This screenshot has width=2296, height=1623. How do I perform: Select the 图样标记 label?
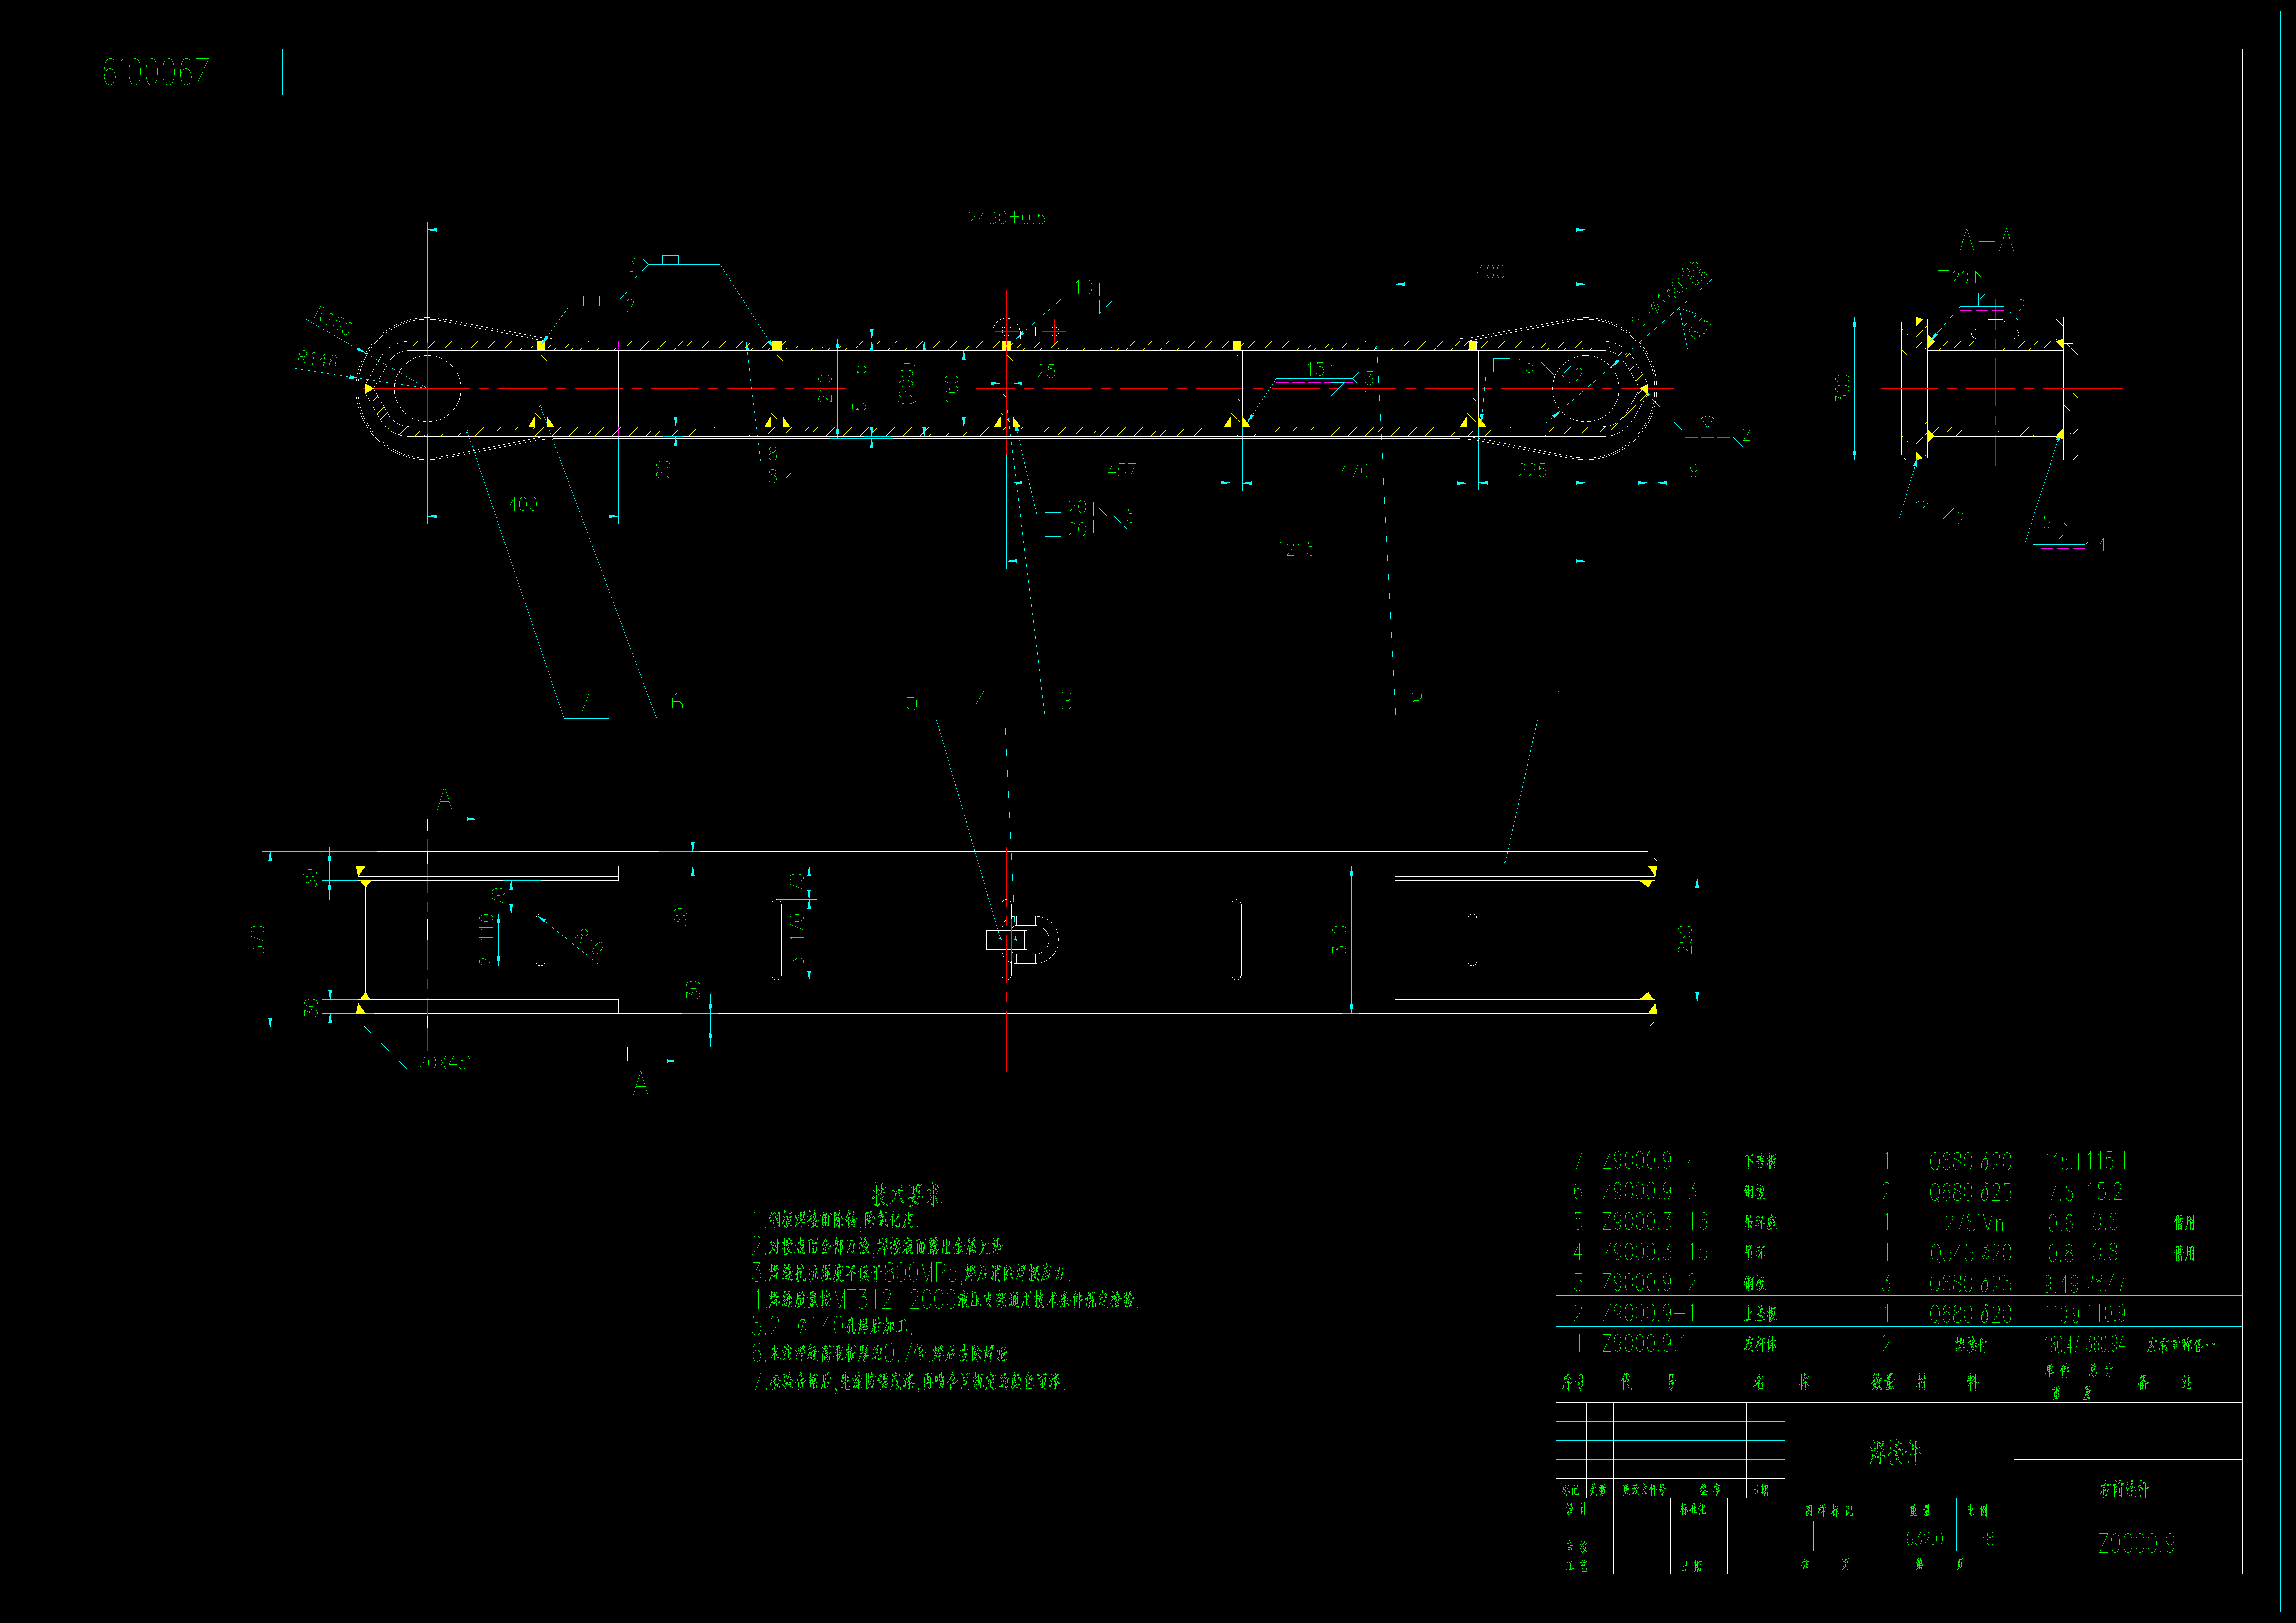tap(1829, 1511)
